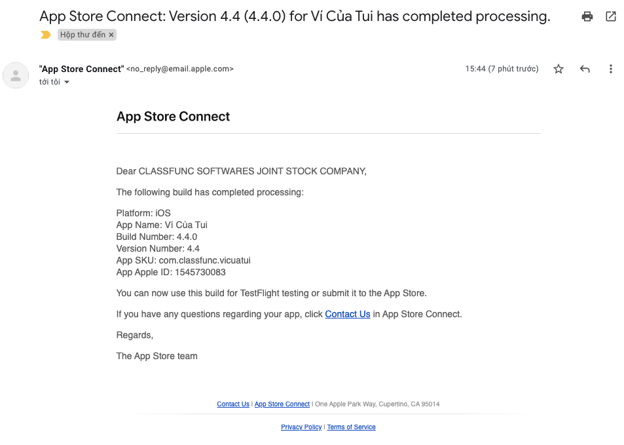
Task: Print this email
Action: click(x=587, y=16)
